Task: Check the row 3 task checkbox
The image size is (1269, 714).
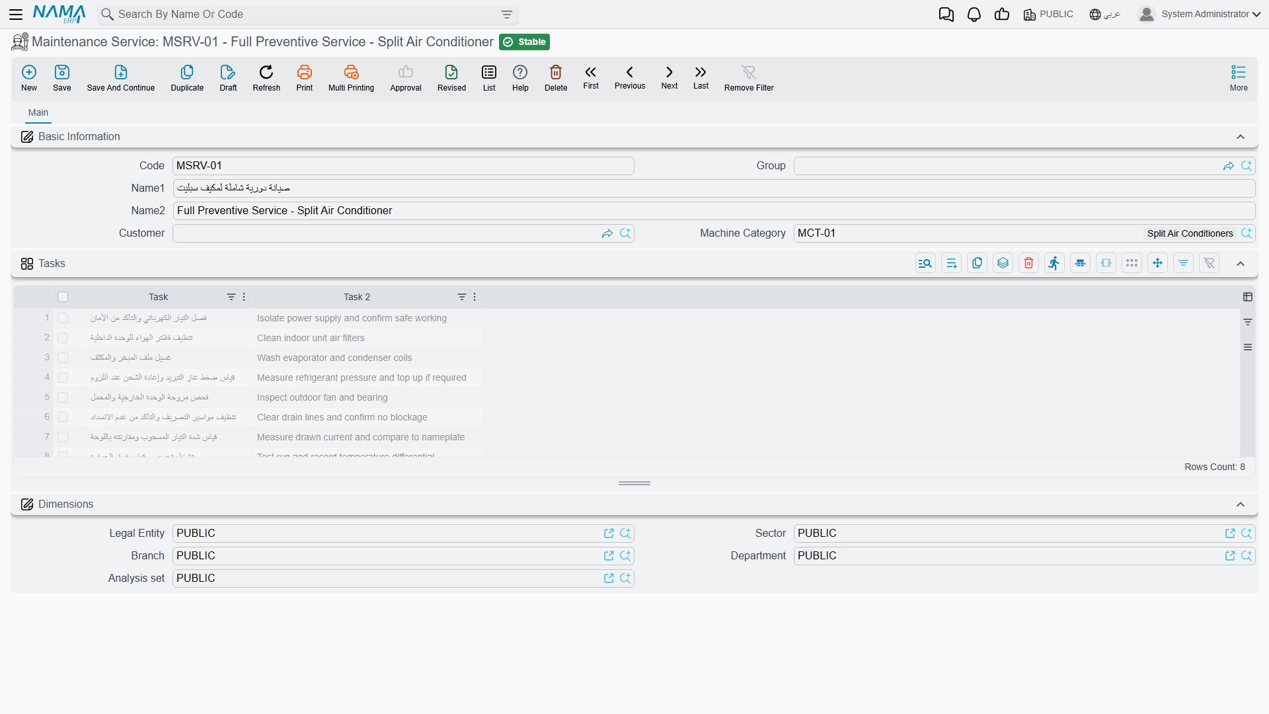Action: pos(63,358)
